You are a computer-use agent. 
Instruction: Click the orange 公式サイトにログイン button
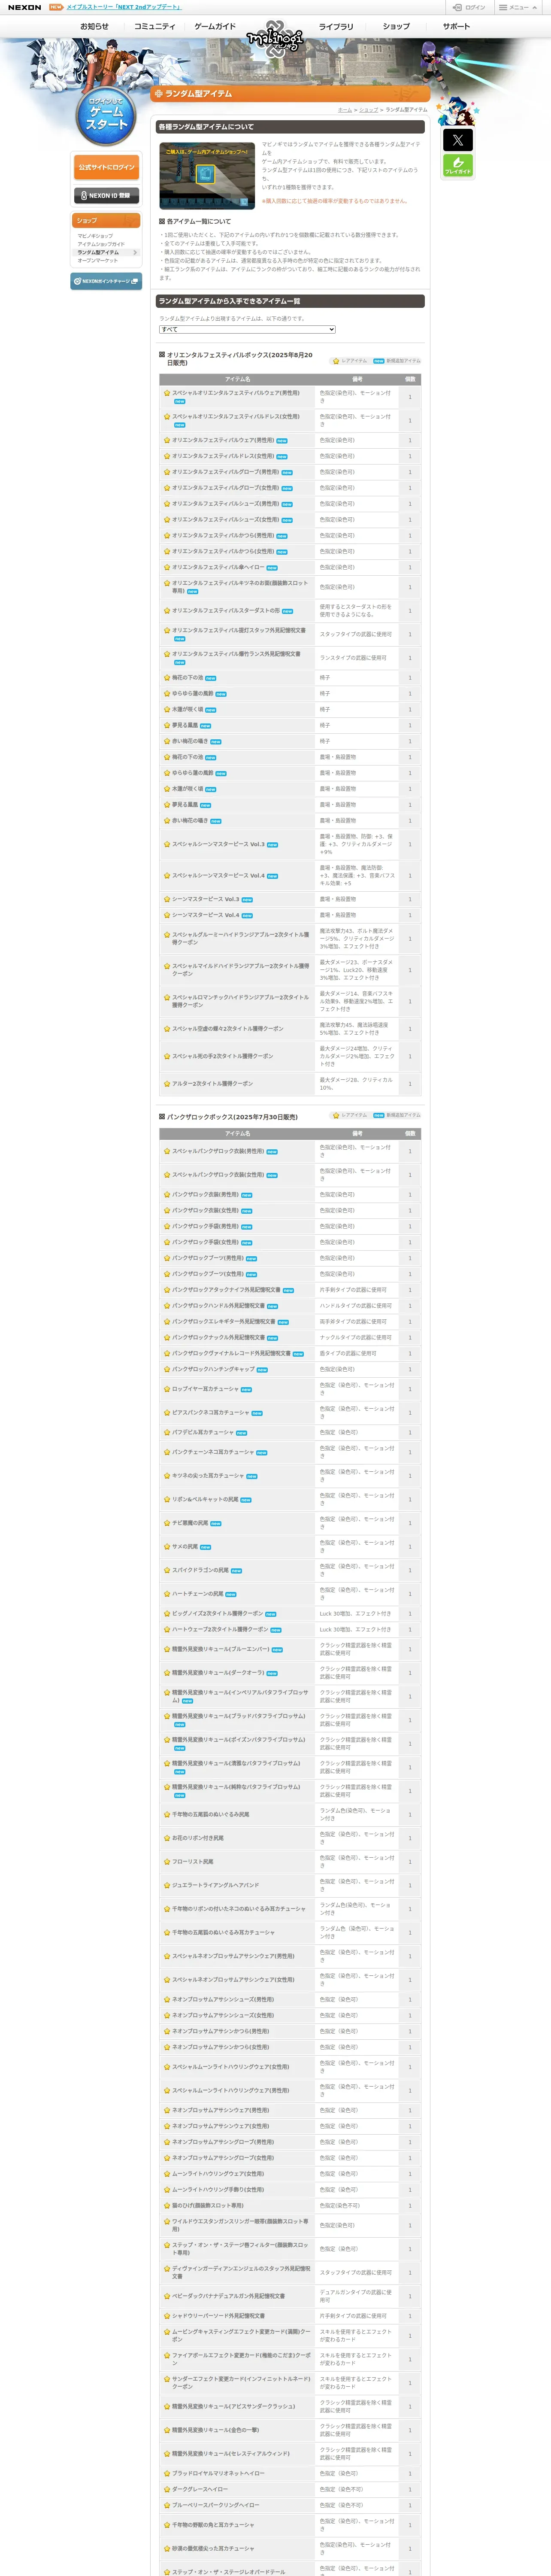106,167
